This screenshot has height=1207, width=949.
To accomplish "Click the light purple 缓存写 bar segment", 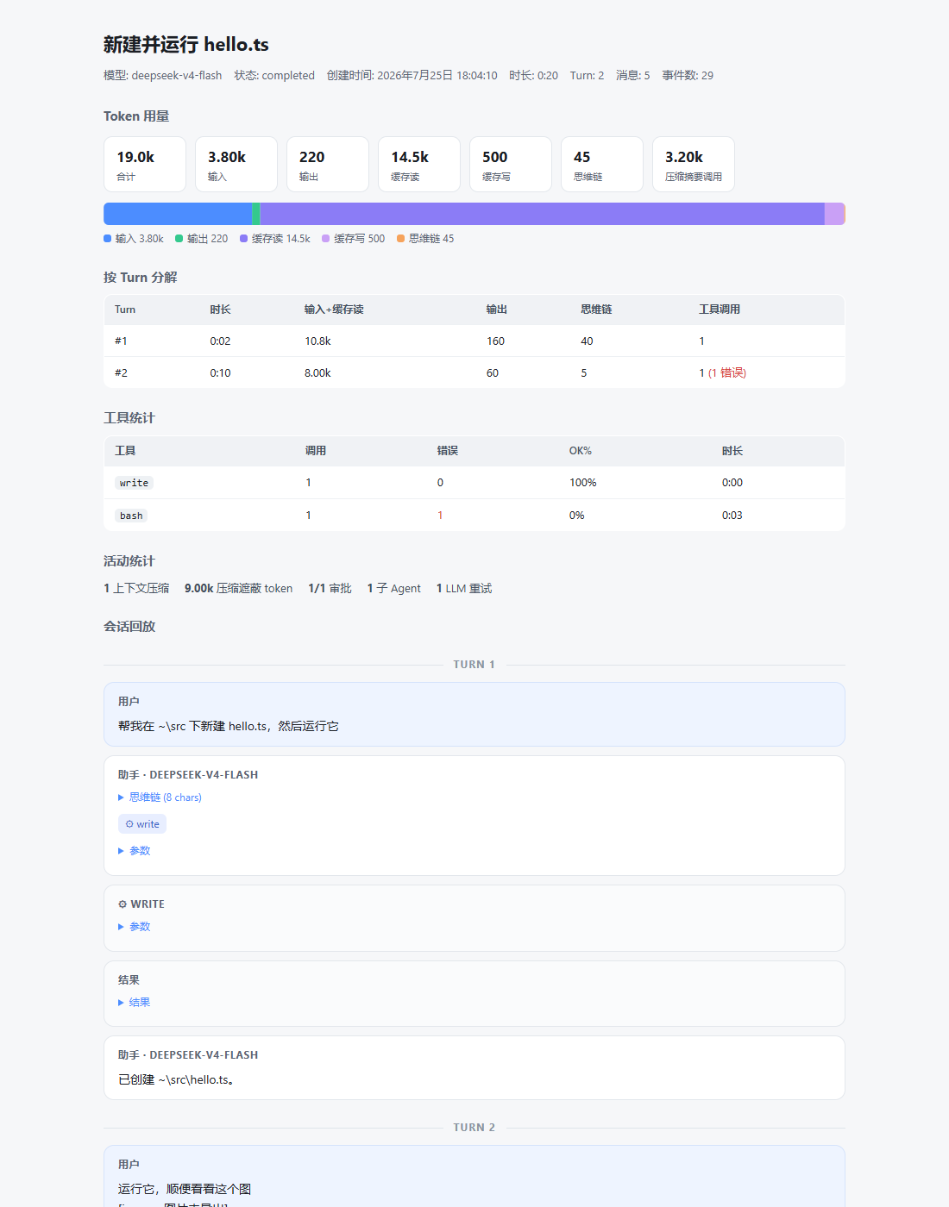I will point(834,214).
